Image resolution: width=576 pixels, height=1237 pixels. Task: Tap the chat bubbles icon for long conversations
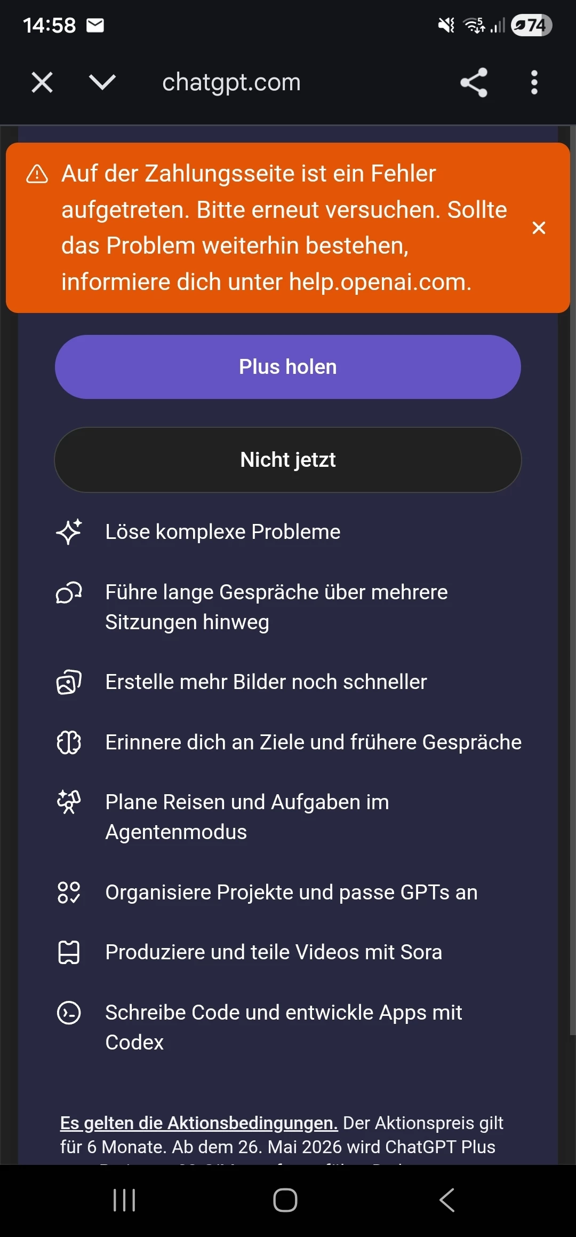coord(69,593)
